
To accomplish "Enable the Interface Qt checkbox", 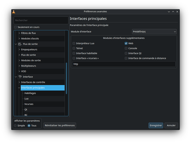I will pos(126,53).
